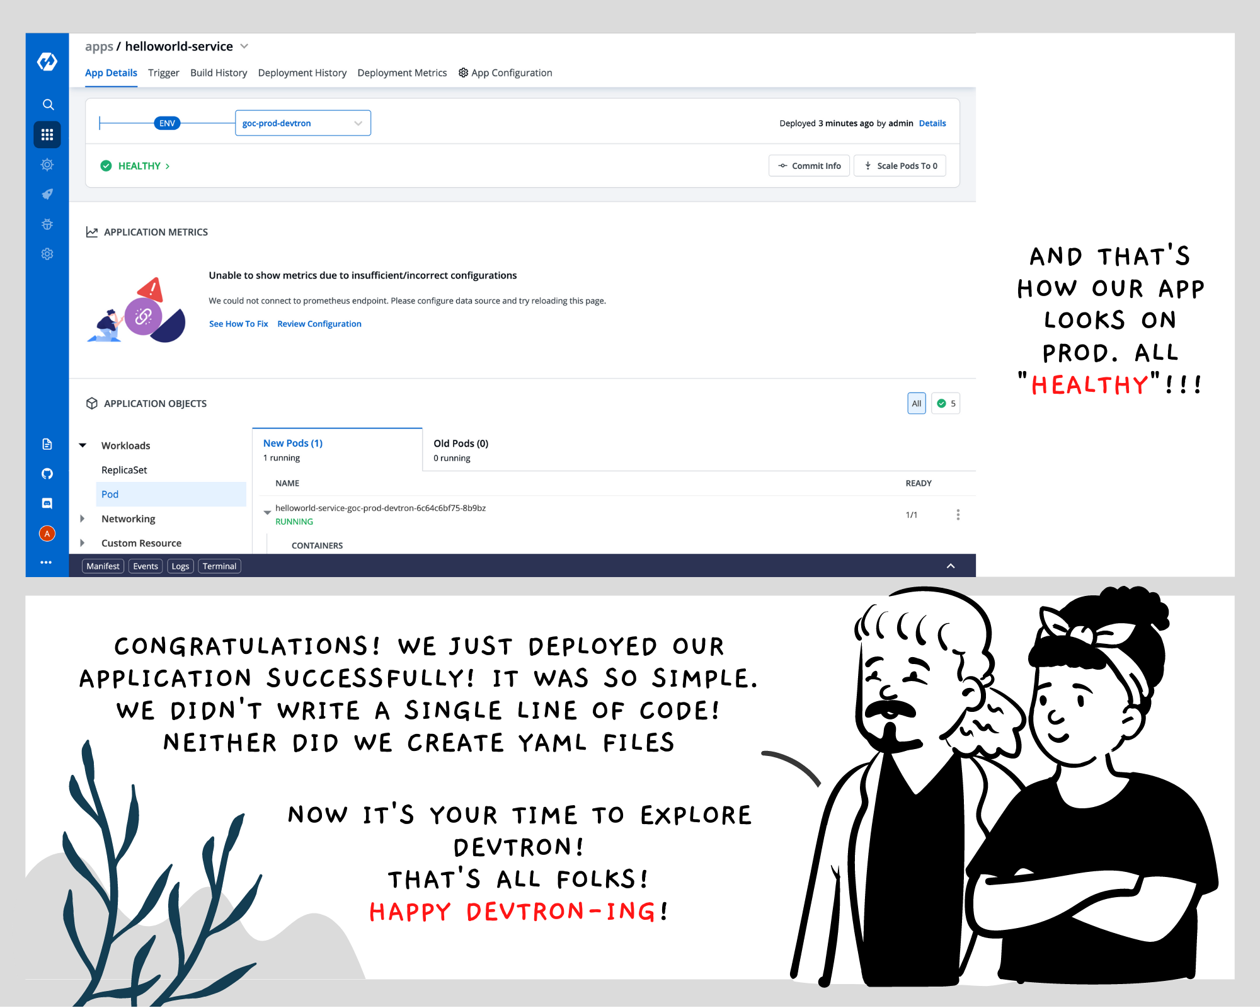The width and height of the screenshot is (1260, 1008).
Task: Open global settings gear in sidebar
Action: click(47, 254)
